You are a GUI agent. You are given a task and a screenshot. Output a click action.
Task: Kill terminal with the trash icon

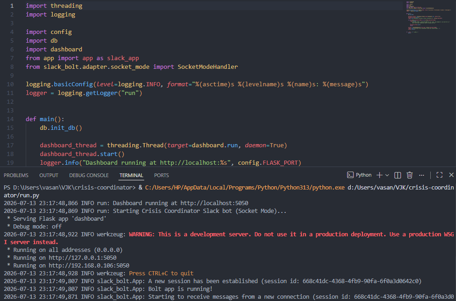(410, 175)
